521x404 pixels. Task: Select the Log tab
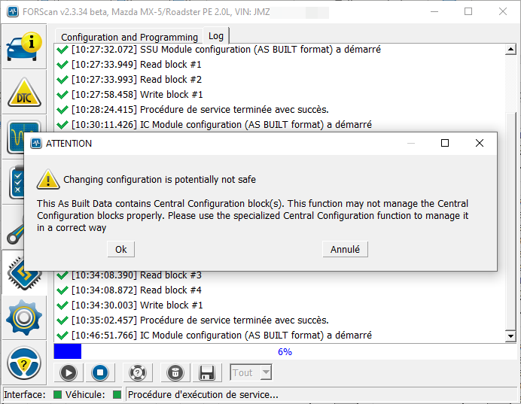click(x=216, y=36)
